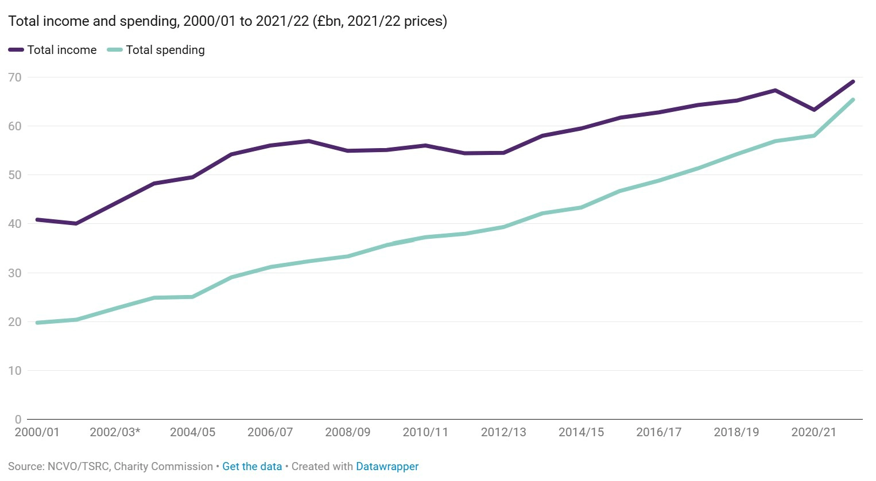Viewport: 876px width, 481px height.
Task: Select the 'Total income' legend label
Action: pos(62,50)
